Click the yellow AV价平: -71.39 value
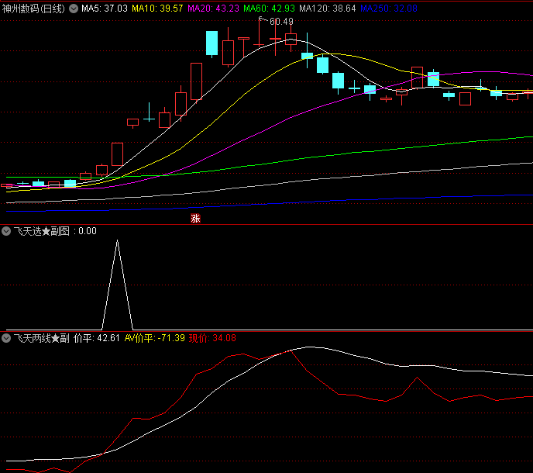The height and width of the screenshot is (473, 533). click(155, 338)
